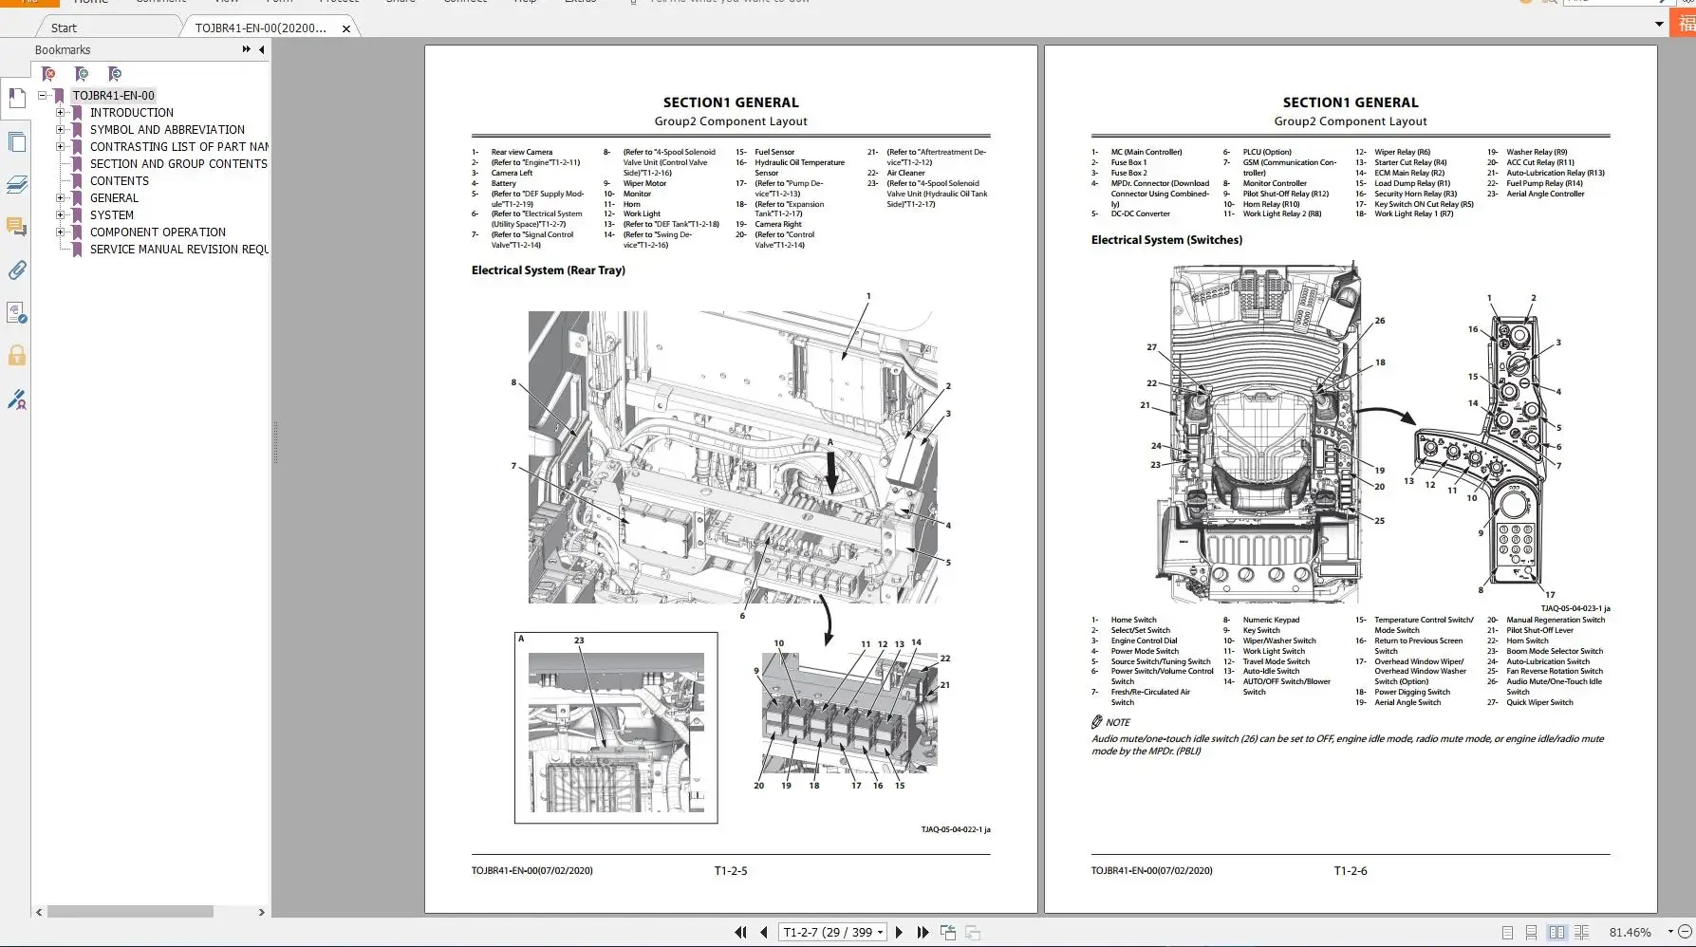
Task: Switch to single page view mode
Action: click(1507, 933)
